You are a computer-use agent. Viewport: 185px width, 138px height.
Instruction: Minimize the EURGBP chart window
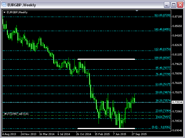tap(166, 5)
